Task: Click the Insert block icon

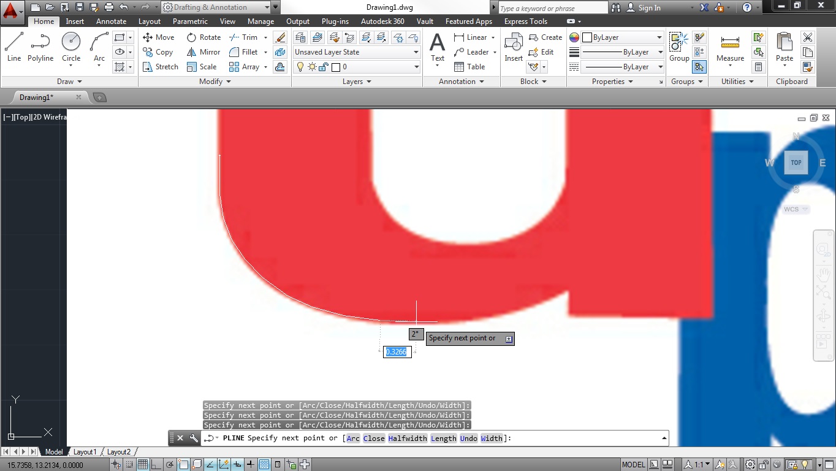Action: [x=514, y=47]
